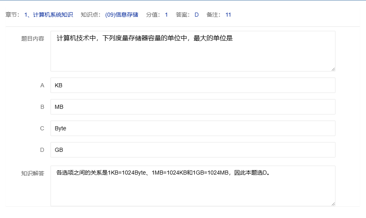Click the 题目内容 field label

pyautogui.click(x=33, y=39)
